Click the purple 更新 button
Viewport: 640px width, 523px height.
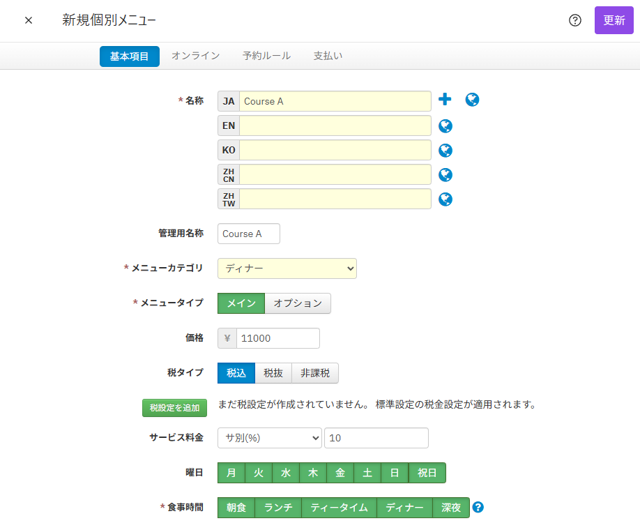point(614,20)
